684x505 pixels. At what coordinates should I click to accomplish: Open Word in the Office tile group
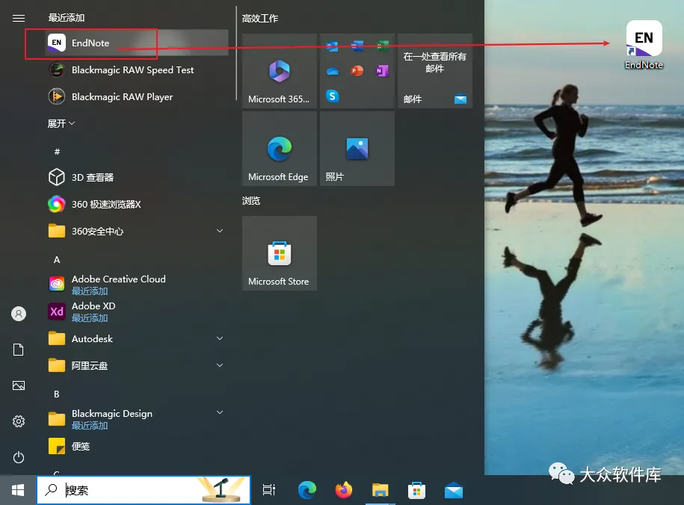pos(357,46)
